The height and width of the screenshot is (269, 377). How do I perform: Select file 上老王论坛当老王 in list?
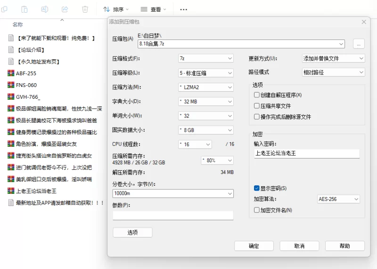coord(36,191)
